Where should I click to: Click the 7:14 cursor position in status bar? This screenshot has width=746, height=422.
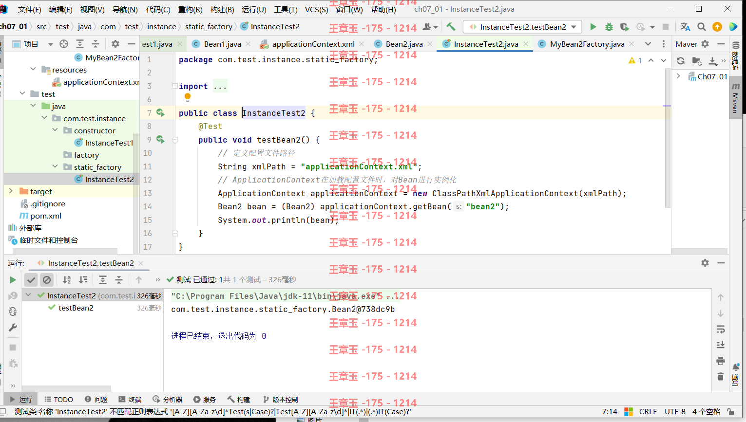[610, 412]
